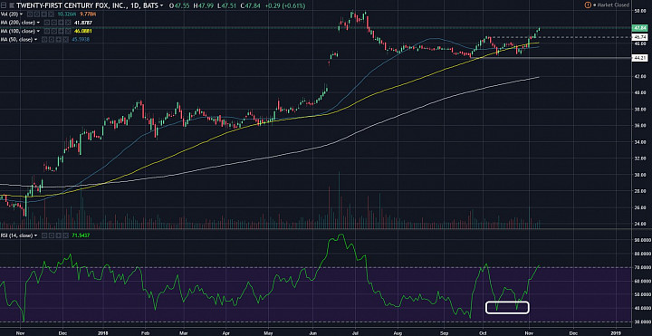Click the low price L47.51
Screen dimensions: 652x336
pyautogui.click(x=226, y=5)
